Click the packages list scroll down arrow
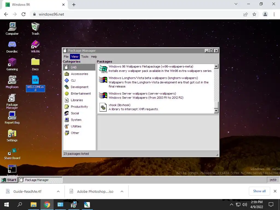The image size is (280, 210). click(x=216, y=111)
